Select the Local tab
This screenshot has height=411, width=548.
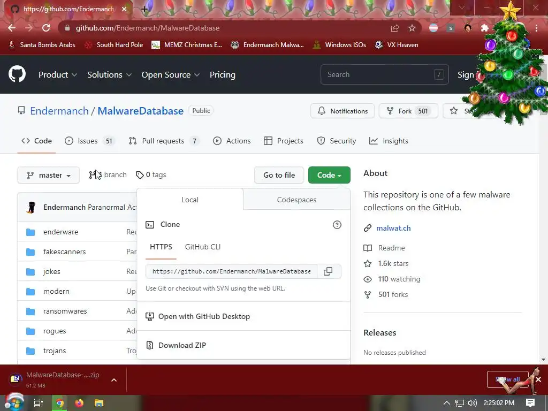coord(190,200)
